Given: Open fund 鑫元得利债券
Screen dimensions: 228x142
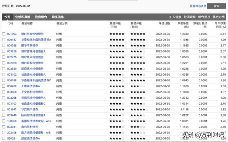Looking at the screenshot, I should (x=30, y=127).
